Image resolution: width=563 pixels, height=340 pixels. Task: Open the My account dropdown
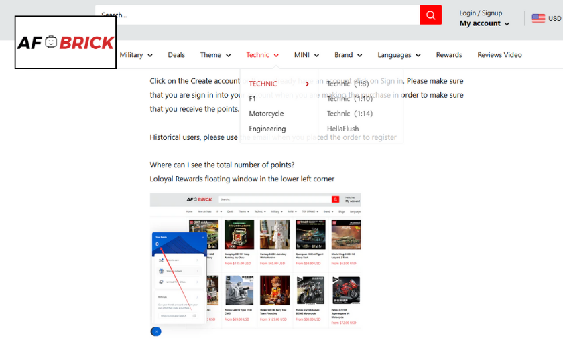point(484,23)
